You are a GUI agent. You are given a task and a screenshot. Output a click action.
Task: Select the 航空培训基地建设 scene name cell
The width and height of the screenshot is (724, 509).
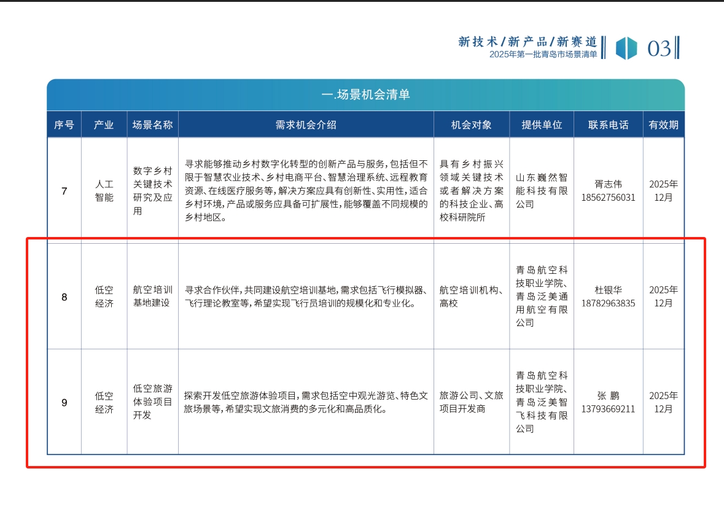152,297
